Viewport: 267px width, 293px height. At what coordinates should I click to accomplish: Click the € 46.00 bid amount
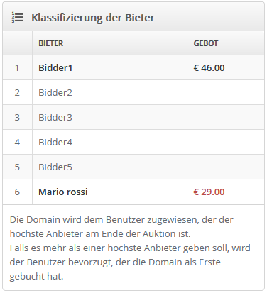tap(209, 68)
